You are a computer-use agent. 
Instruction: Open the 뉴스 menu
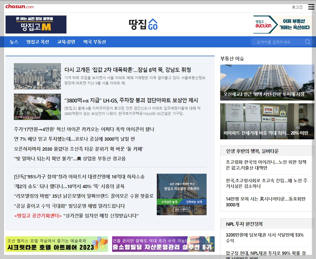(x=14, y=42)
